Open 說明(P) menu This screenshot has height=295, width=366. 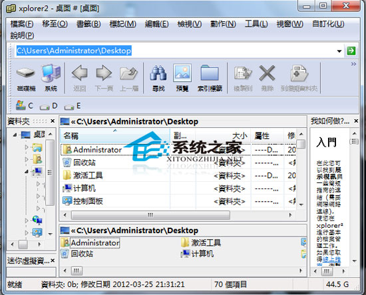[22, 35]
